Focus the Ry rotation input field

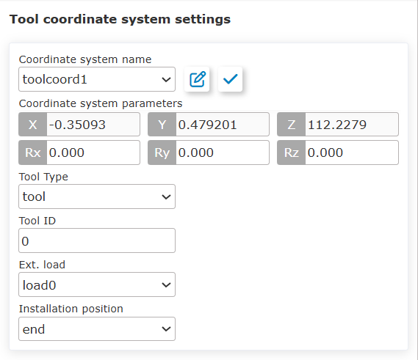coord(223,153)
